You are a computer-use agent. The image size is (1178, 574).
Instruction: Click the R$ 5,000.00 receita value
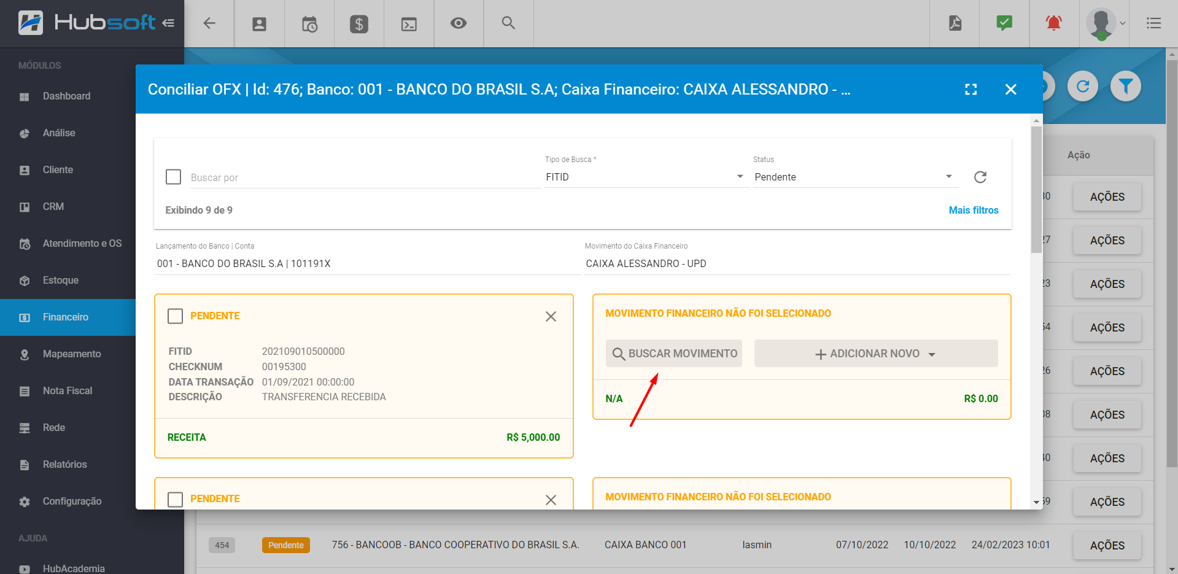(533, 437)
